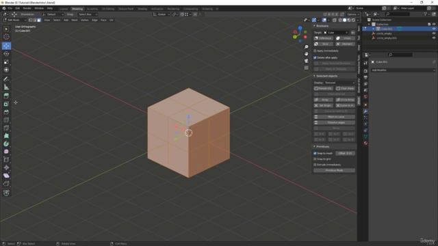Open the File menu

(x=10, y=8)
